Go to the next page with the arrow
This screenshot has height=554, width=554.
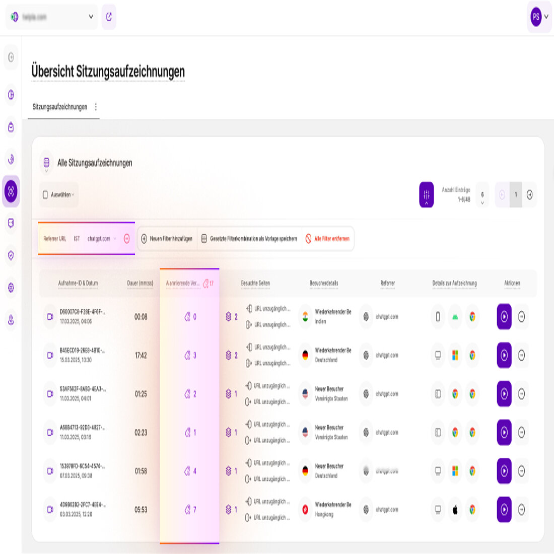(x=529, y=196)
